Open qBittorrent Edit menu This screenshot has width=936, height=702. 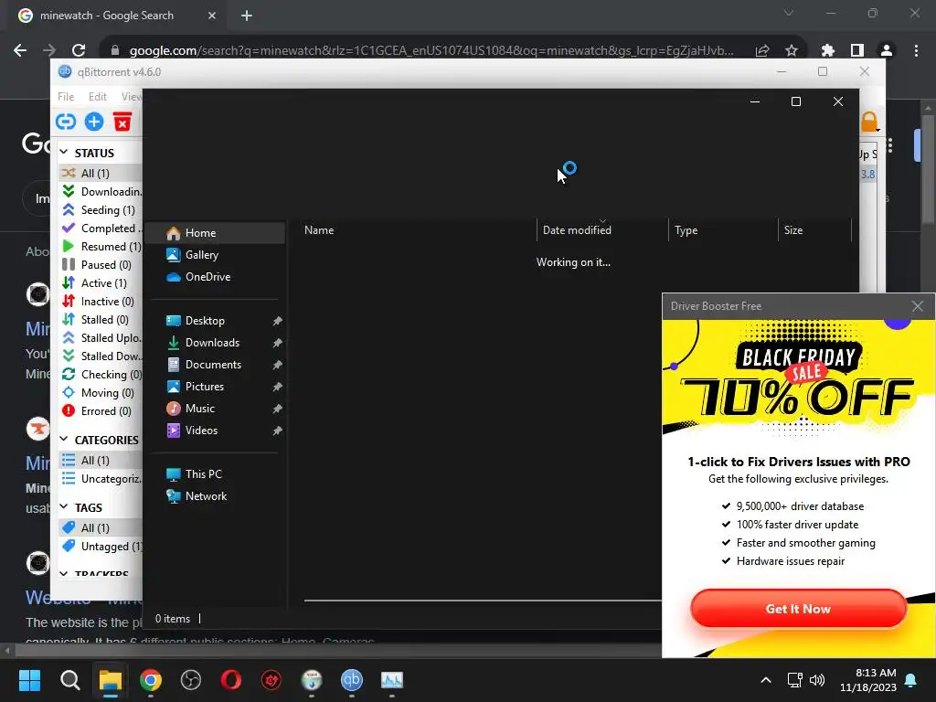(97, 97)
